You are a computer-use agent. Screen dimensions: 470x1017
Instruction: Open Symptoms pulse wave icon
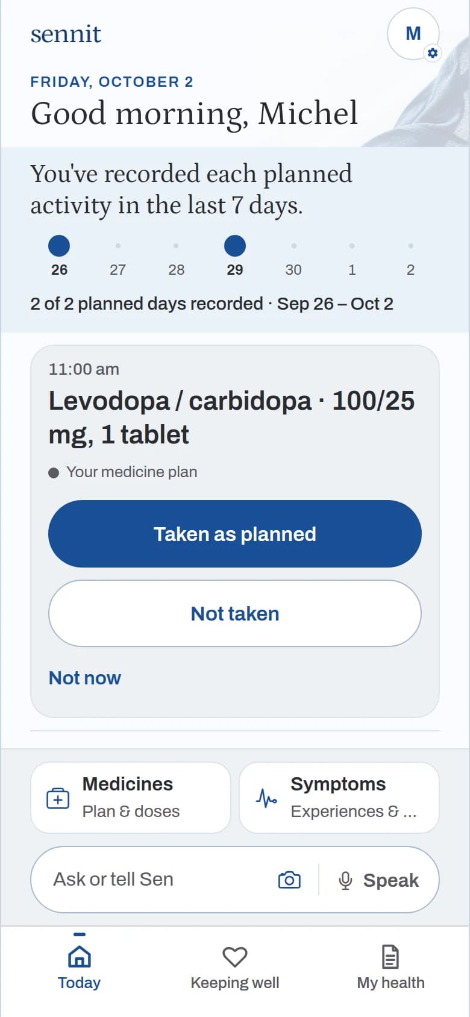pyautogui.click(x=266, y=798)
